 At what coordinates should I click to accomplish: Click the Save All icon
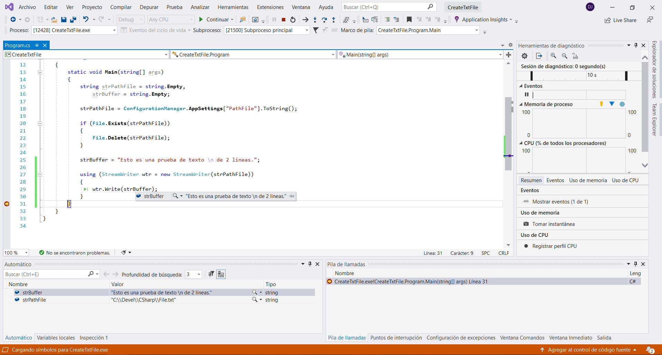[73, 20]
